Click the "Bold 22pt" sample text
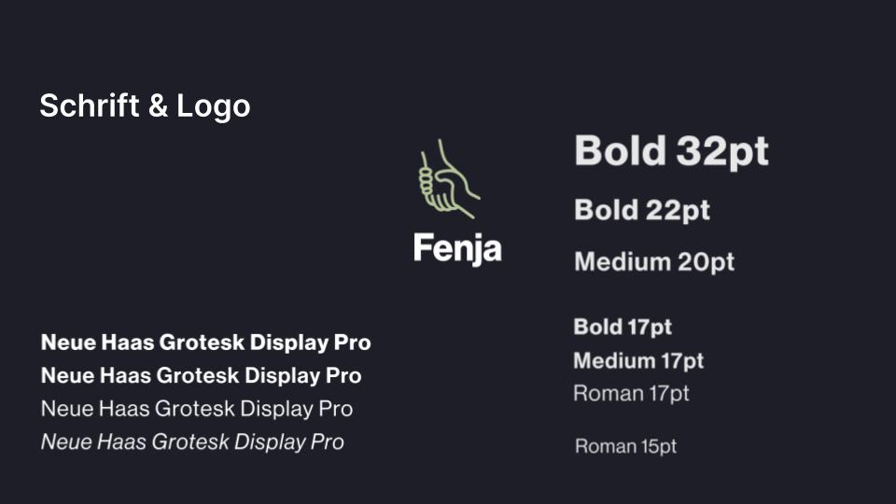This screenshot has width=896, height=504. (642, 210)
